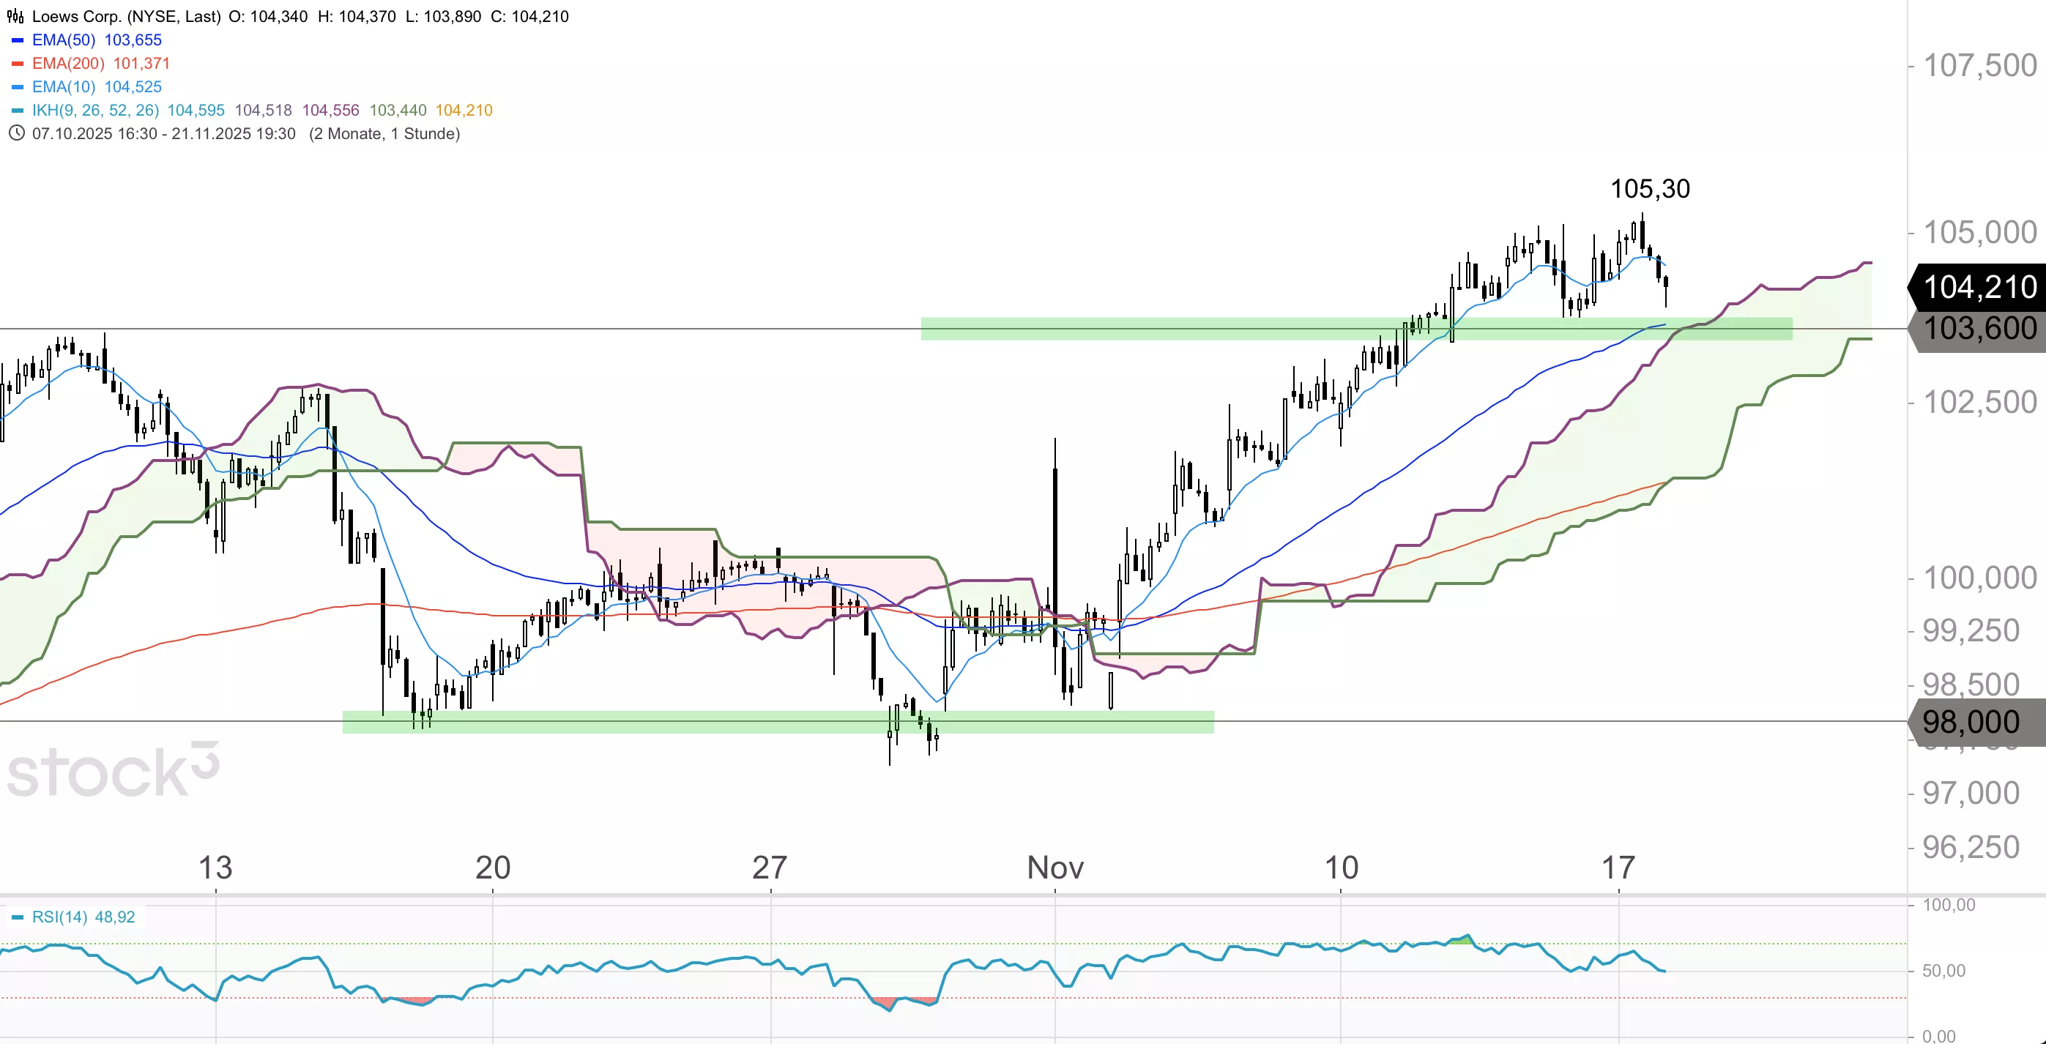Click the date range text 07.10.2025 - 21.11.2025
2046x1044 pixels.
point(163,133)
